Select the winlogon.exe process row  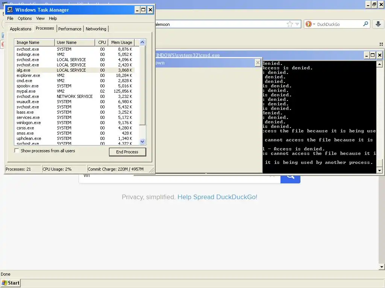[74, 123]
